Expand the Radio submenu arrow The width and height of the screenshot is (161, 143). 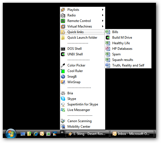click(103, 15)
